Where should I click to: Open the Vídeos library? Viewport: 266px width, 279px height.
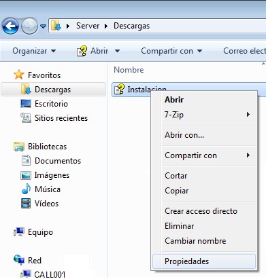[46, 204]
